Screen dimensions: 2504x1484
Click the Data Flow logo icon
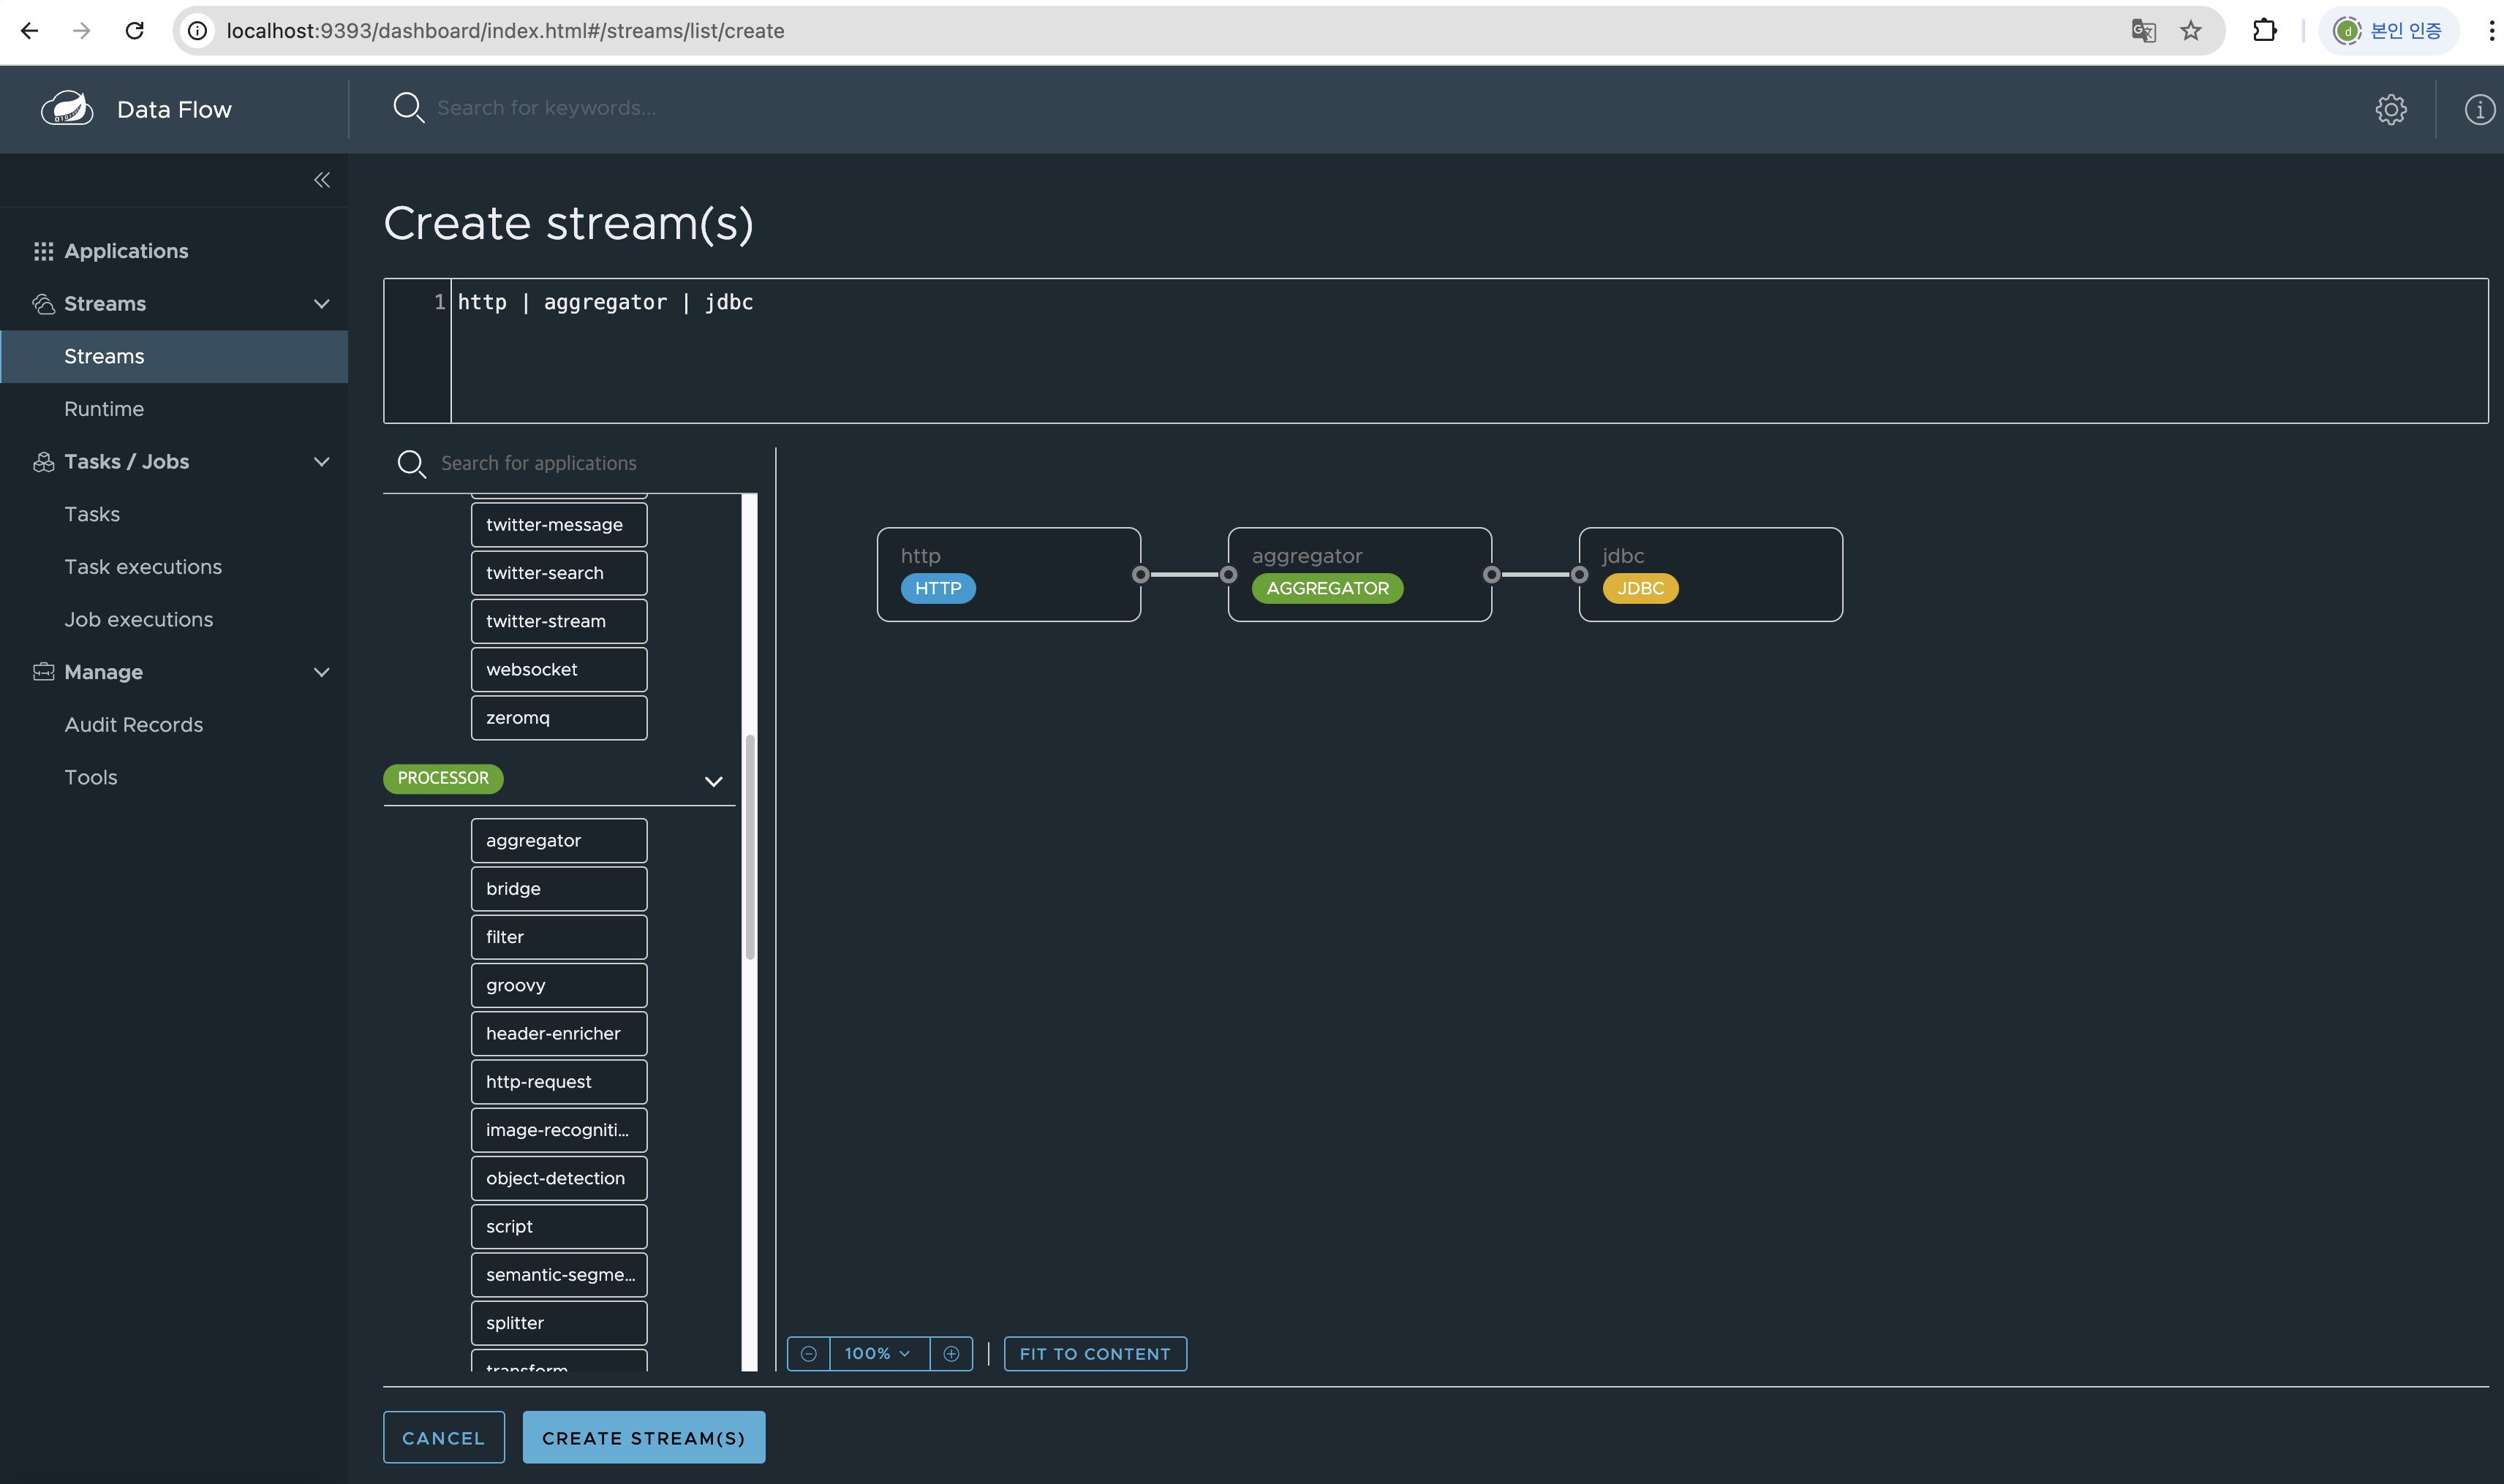(67, 108)
